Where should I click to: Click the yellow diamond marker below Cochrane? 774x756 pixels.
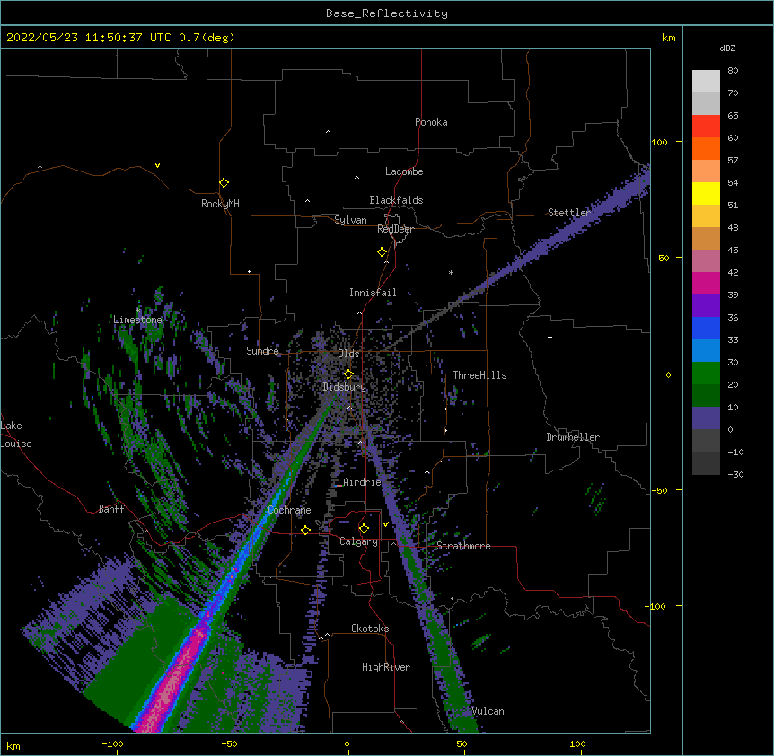point(305,530)
